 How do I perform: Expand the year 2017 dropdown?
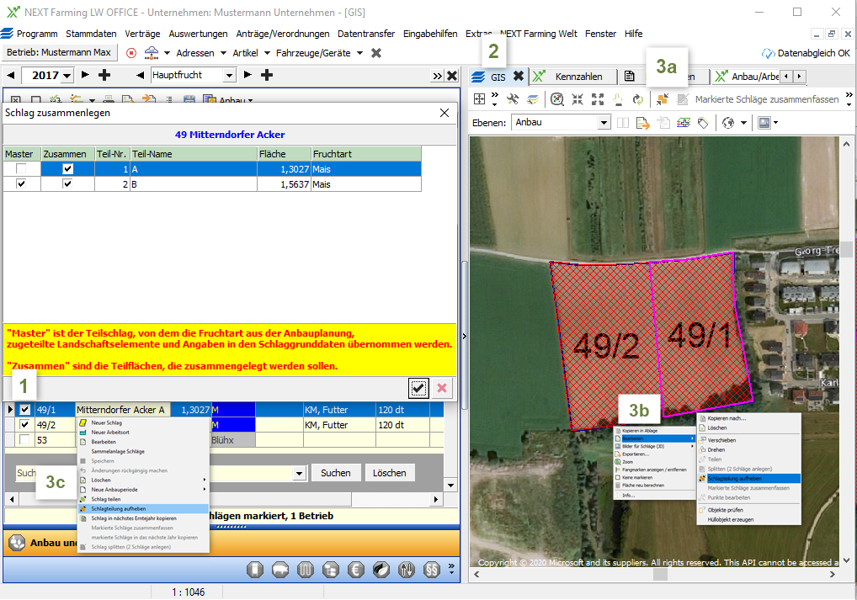[67, 76]
